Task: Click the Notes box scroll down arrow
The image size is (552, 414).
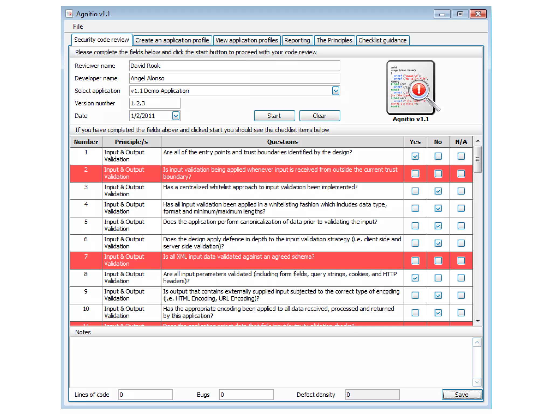Action: point(477,382)
